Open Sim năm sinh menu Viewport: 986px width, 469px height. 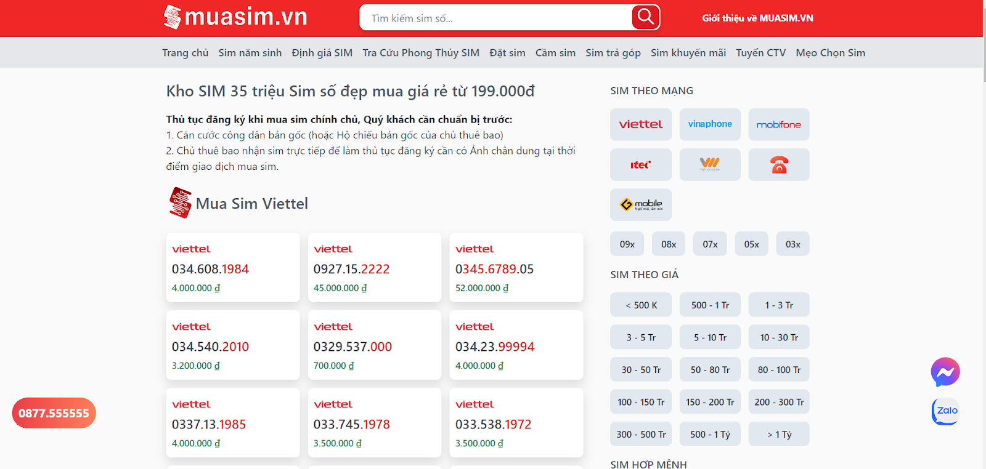pyautogui.click(x=250, y=53)
